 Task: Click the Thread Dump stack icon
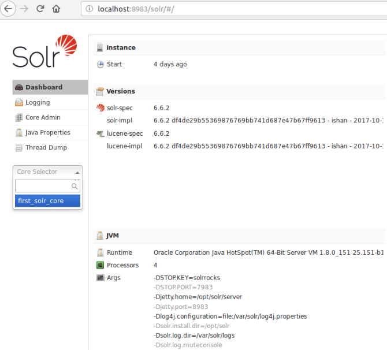click(x=19, y=148)
